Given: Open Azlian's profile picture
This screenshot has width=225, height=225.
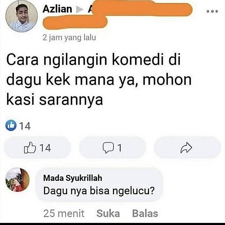Looking at the screenshot, I should [x=22, y=16].
